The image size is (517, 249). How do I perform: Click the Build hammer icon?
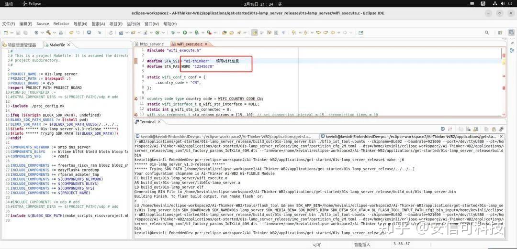click(48, 32)
